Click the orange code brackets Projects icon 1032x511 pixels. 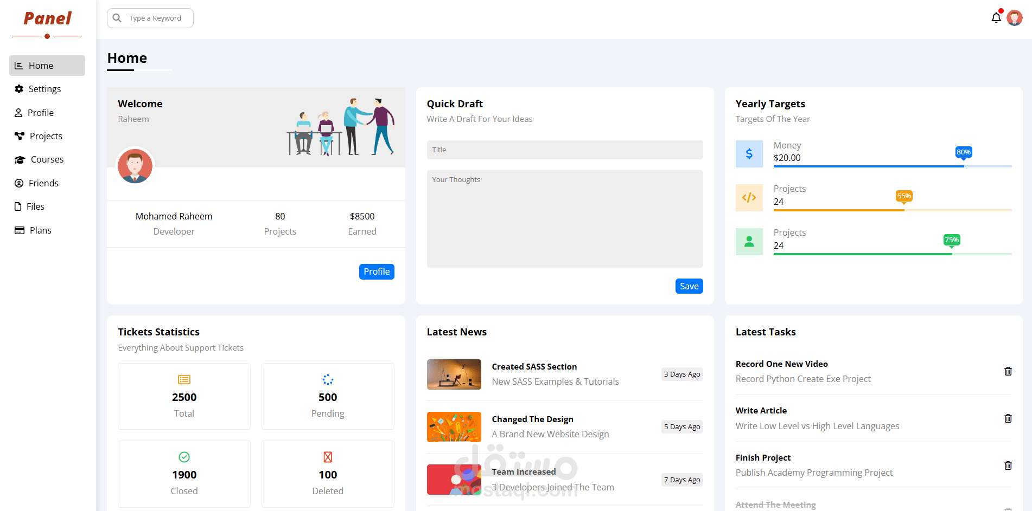[x=749, y=198]
